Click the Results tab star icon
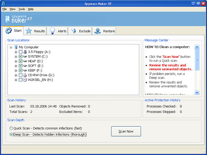This screenshot has height=155, width=207. [x=29, y=31]
